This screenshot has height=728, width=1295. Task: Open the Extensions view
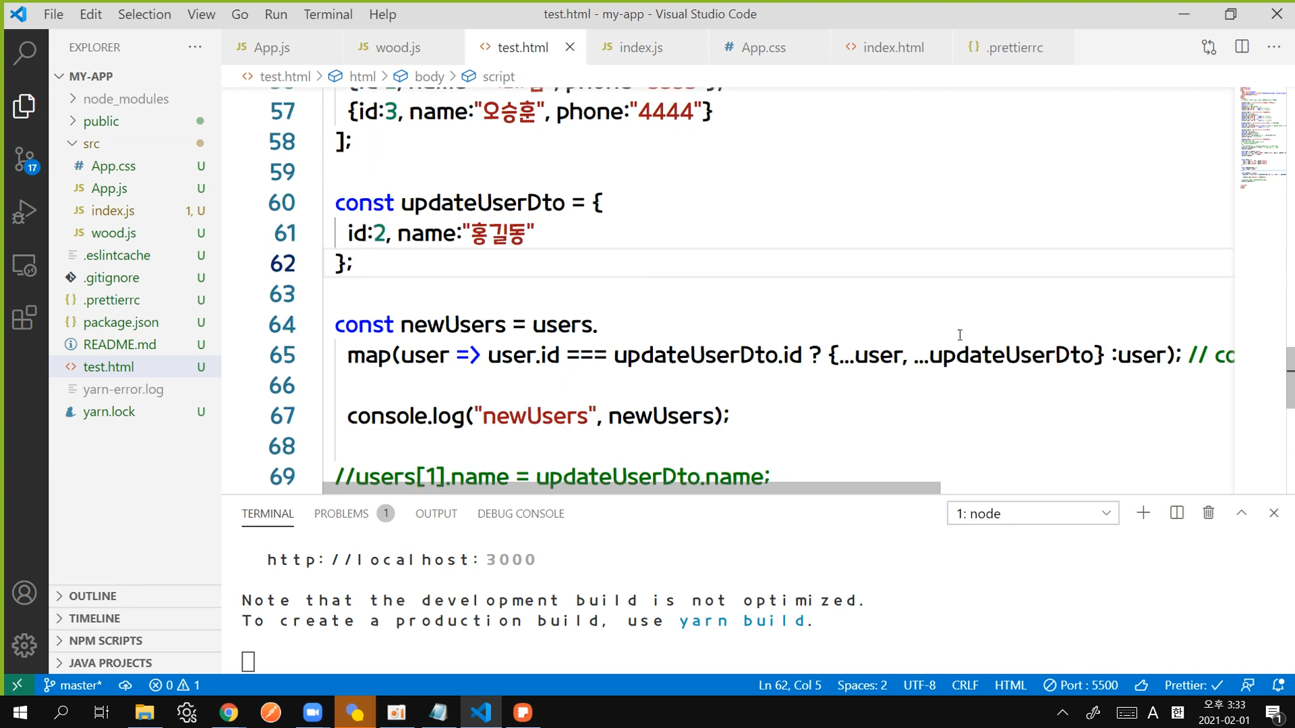24,317
